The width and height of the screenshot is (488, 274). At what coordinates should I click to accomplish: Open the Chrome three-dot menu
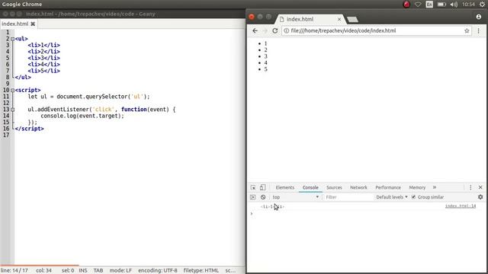coord(478,30)
